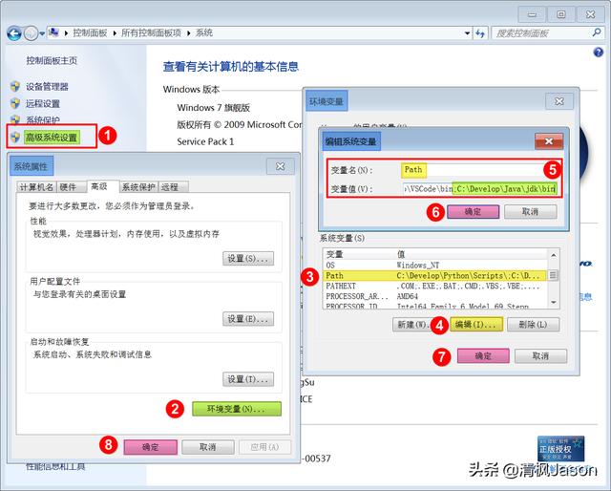Viewport: 611px width, 491px height.
Task: Select 控制面板 breadcrumb in address bar
Action: point(90,32)
